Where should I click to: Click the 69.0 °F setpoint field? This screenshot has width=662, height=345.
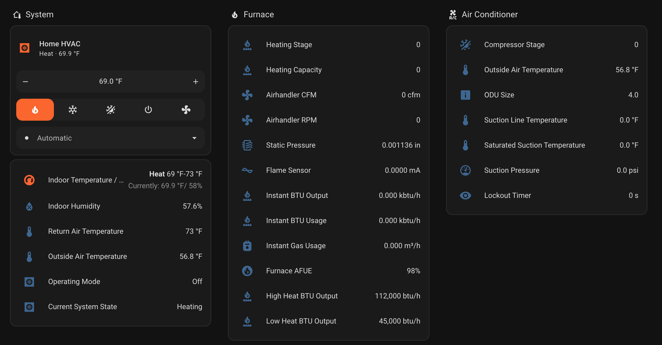(110, 81)
